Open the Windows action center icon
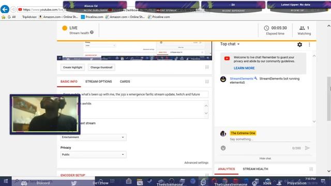Viewport: 331px width, 186px height. [323, 181]
